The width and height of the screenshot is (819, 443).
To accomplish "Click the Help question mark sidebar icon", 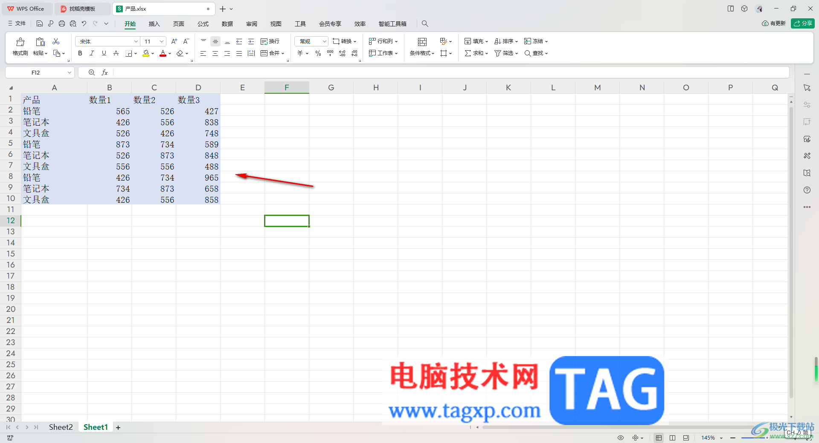I will (x=807, y=190).
